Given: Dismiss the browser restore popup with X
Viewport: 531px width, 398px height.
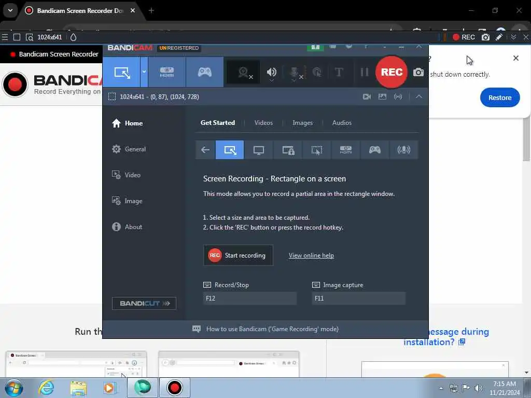Looking at the screenshot, I should tap(516, 58).
